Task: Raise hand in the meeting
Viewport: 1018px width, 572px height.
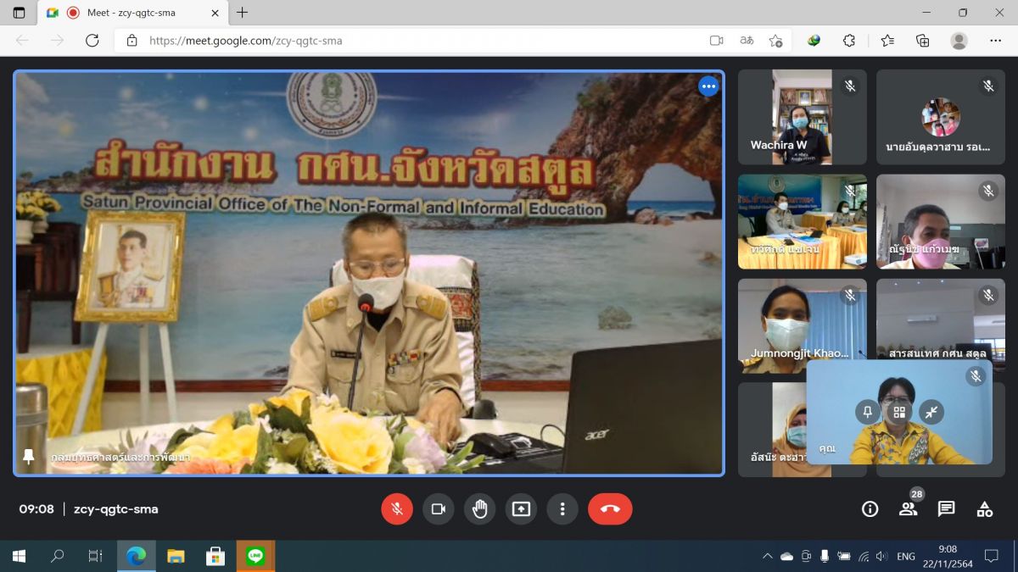Action: pyautogui.click(x=480, y=509)
